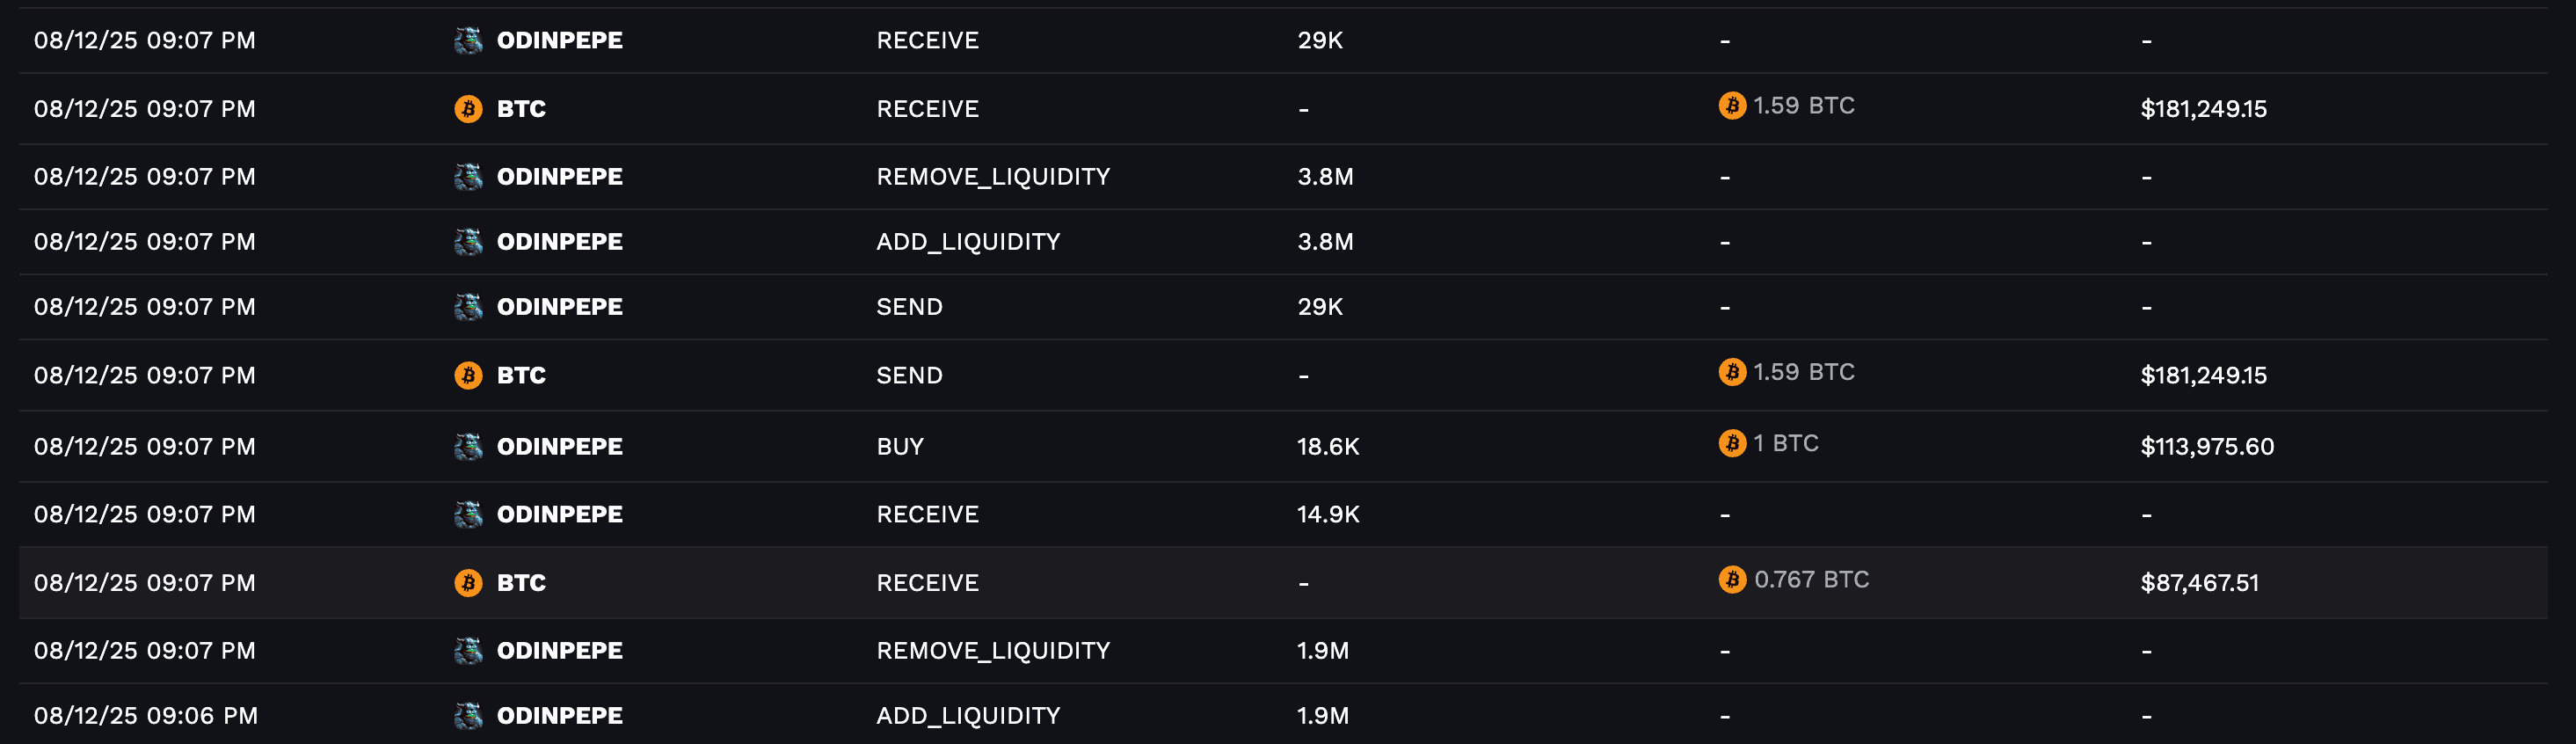Click the ADD_LIQUIDITY label in the 3.8M row

point(968,241)
